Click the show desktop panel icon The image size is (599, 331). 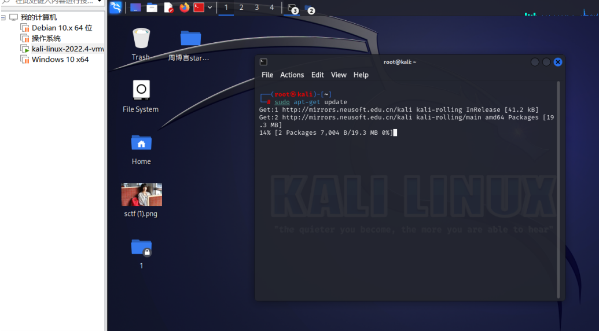click(135, 8)
